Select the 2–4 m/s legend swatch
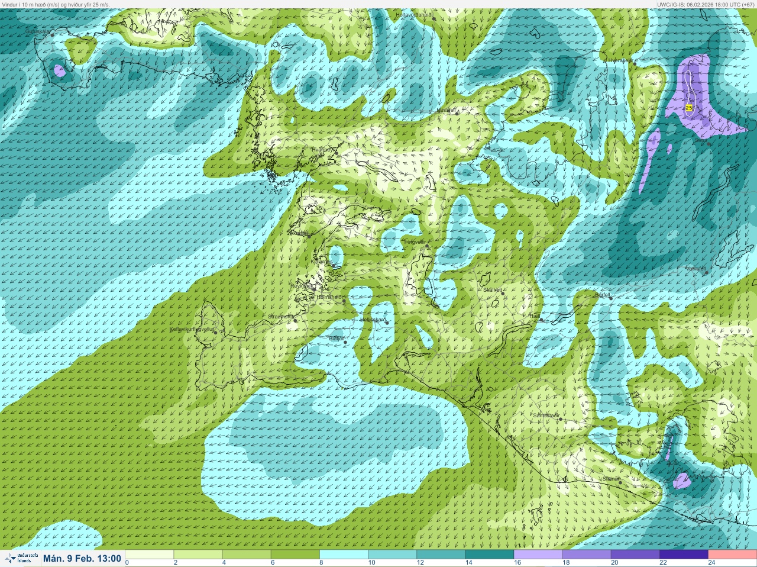The height and width of the screenshot is (567, 757). pyautogui.click(x=199, y=555)
